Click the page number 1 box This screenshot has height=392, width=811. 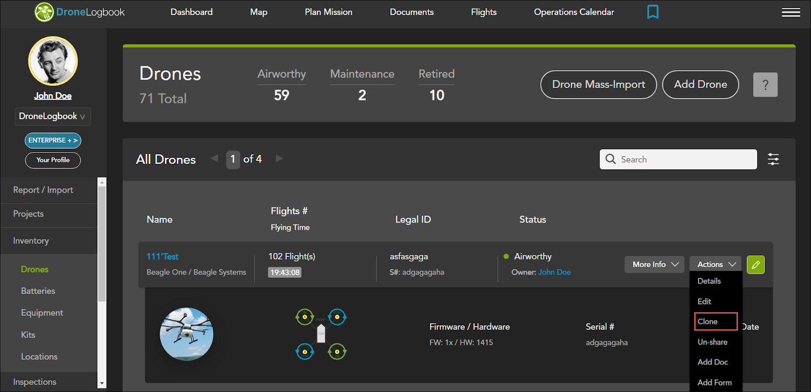tap(233, 159)
